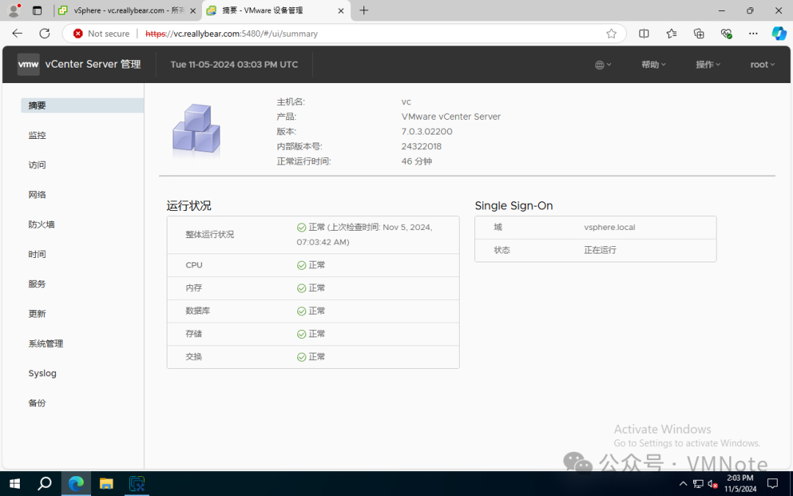
Task: Click the uptime value 46 分钟
Action: [x=417, y=162]
